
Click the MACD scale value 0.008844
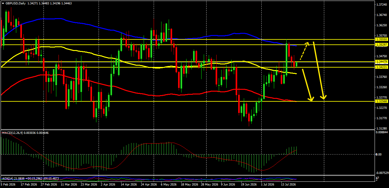pos(381,132)
